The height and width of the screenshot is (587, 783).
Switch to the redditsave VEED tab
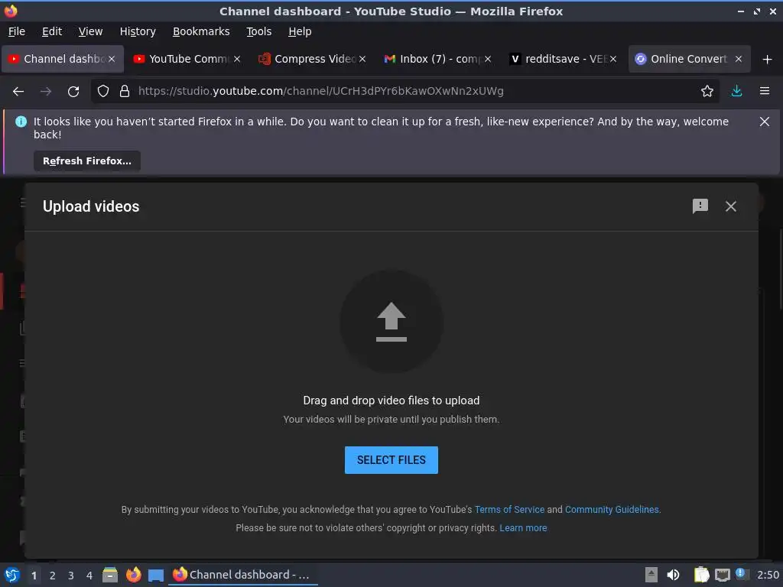pos(564,59)
